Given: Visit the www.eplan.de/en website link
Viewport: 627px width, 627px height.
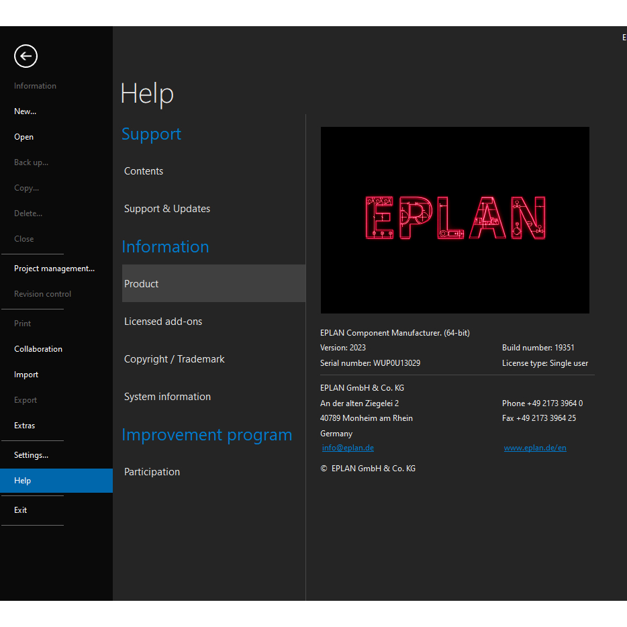Looking at the screenshot, I should (535, 448).
